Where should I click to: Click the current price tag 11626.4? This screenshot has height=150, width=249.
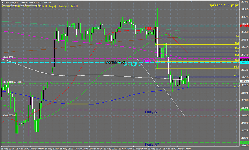(244, 81)
